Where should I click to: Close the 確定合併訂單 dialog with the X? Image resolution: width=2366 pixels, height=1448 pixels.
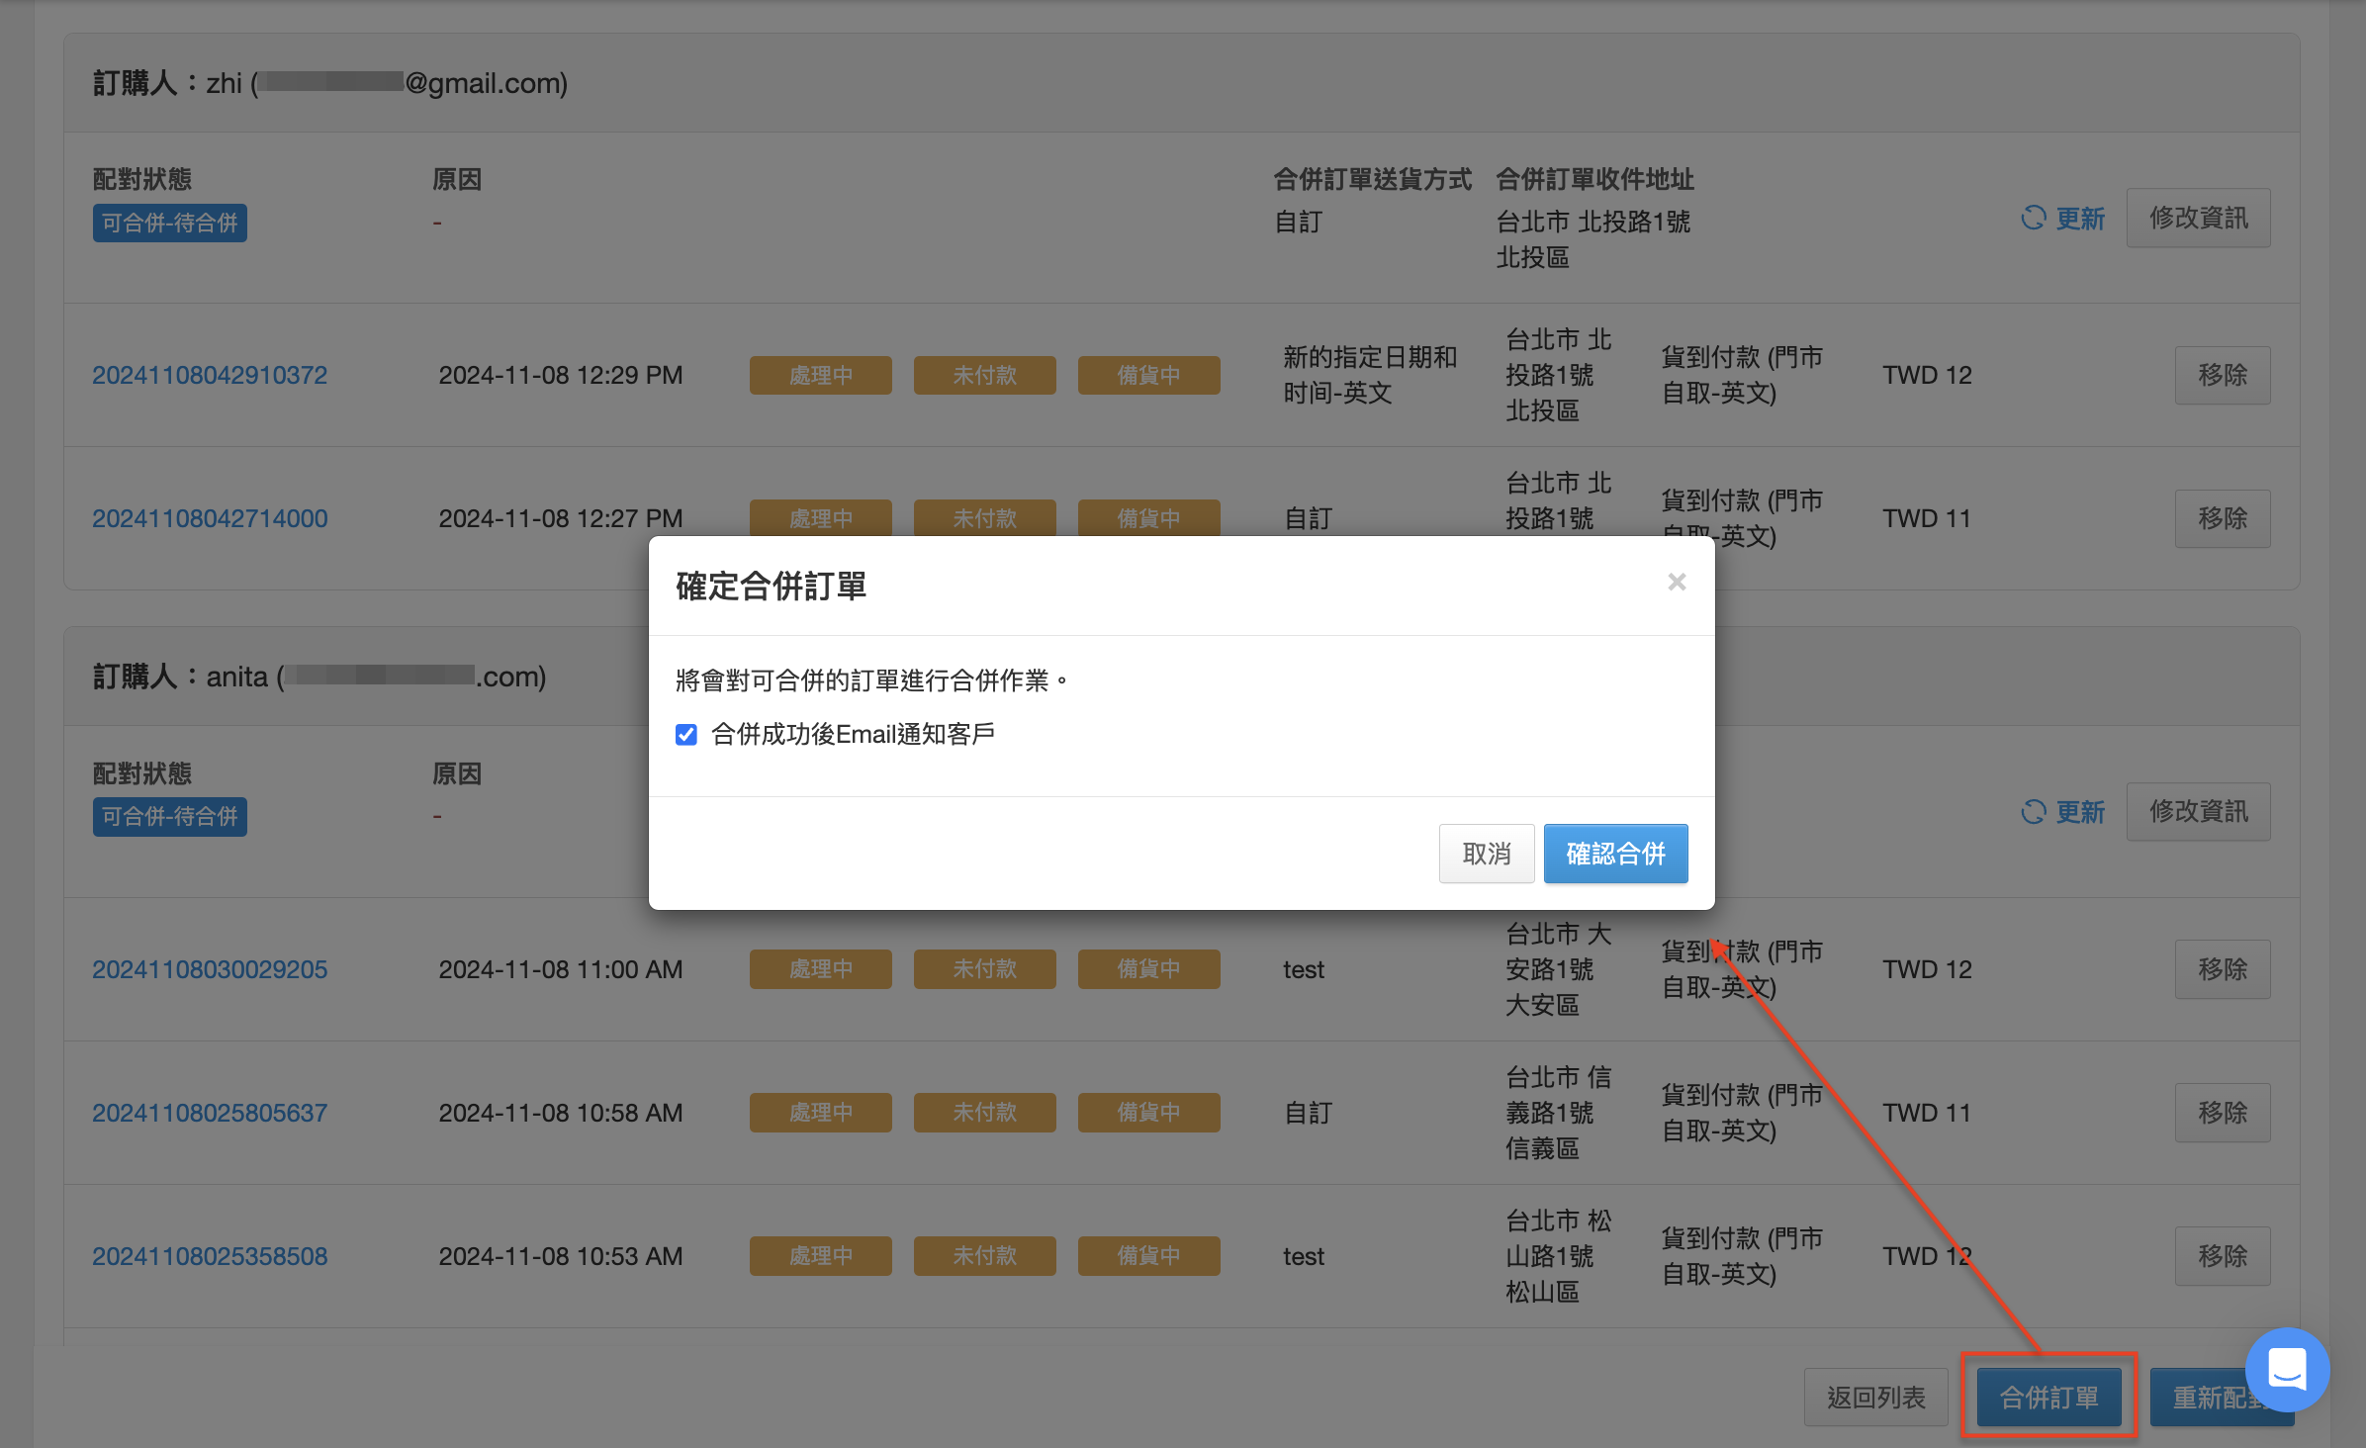click(1676, 582)
